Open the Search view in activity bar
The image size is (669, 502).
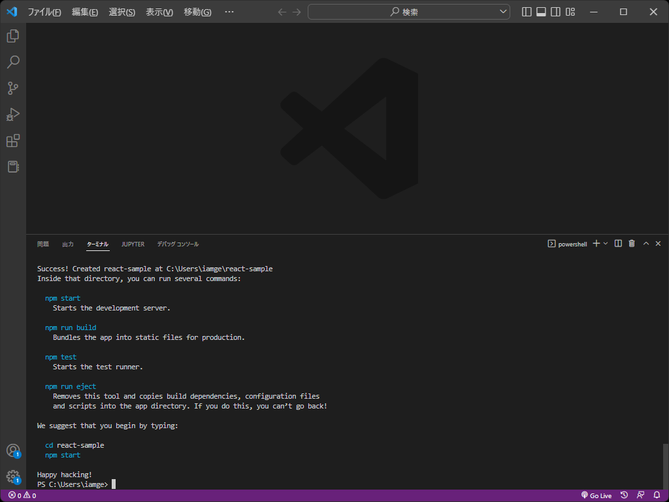(x=13, y=62)
